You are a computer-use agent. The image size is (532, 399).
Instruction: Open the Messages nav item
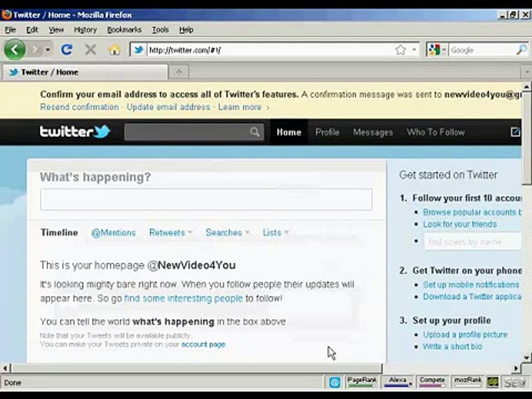click(373, 132)
